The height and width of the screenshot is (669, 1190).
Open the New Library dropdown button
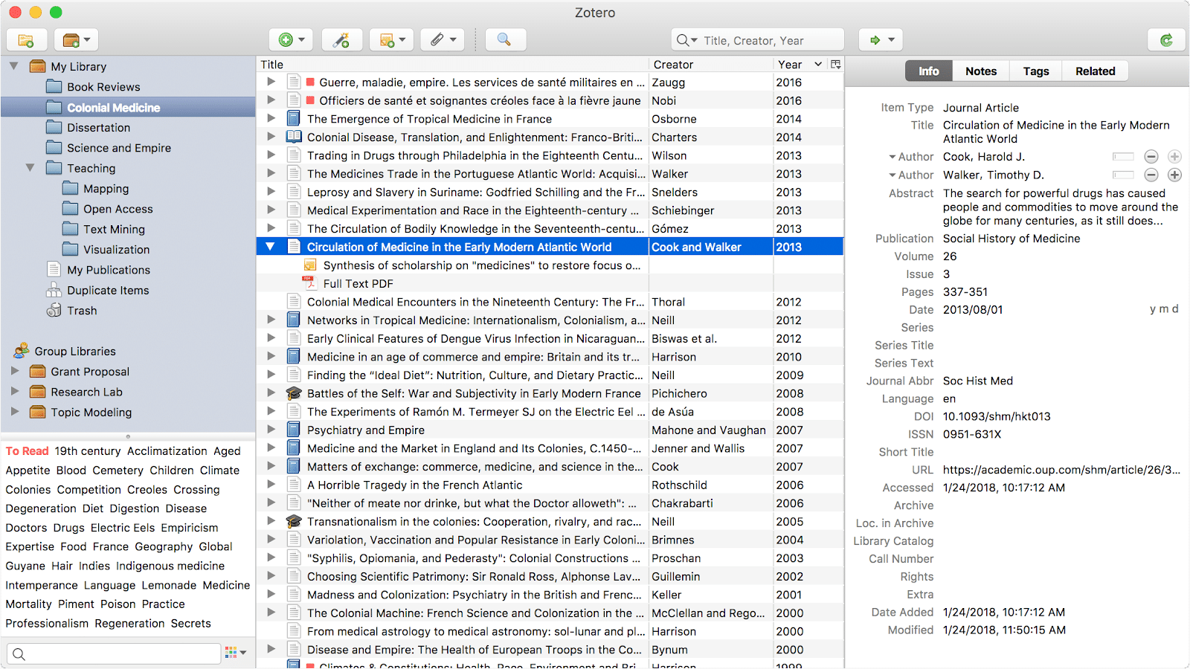click(x=77, y=40)
